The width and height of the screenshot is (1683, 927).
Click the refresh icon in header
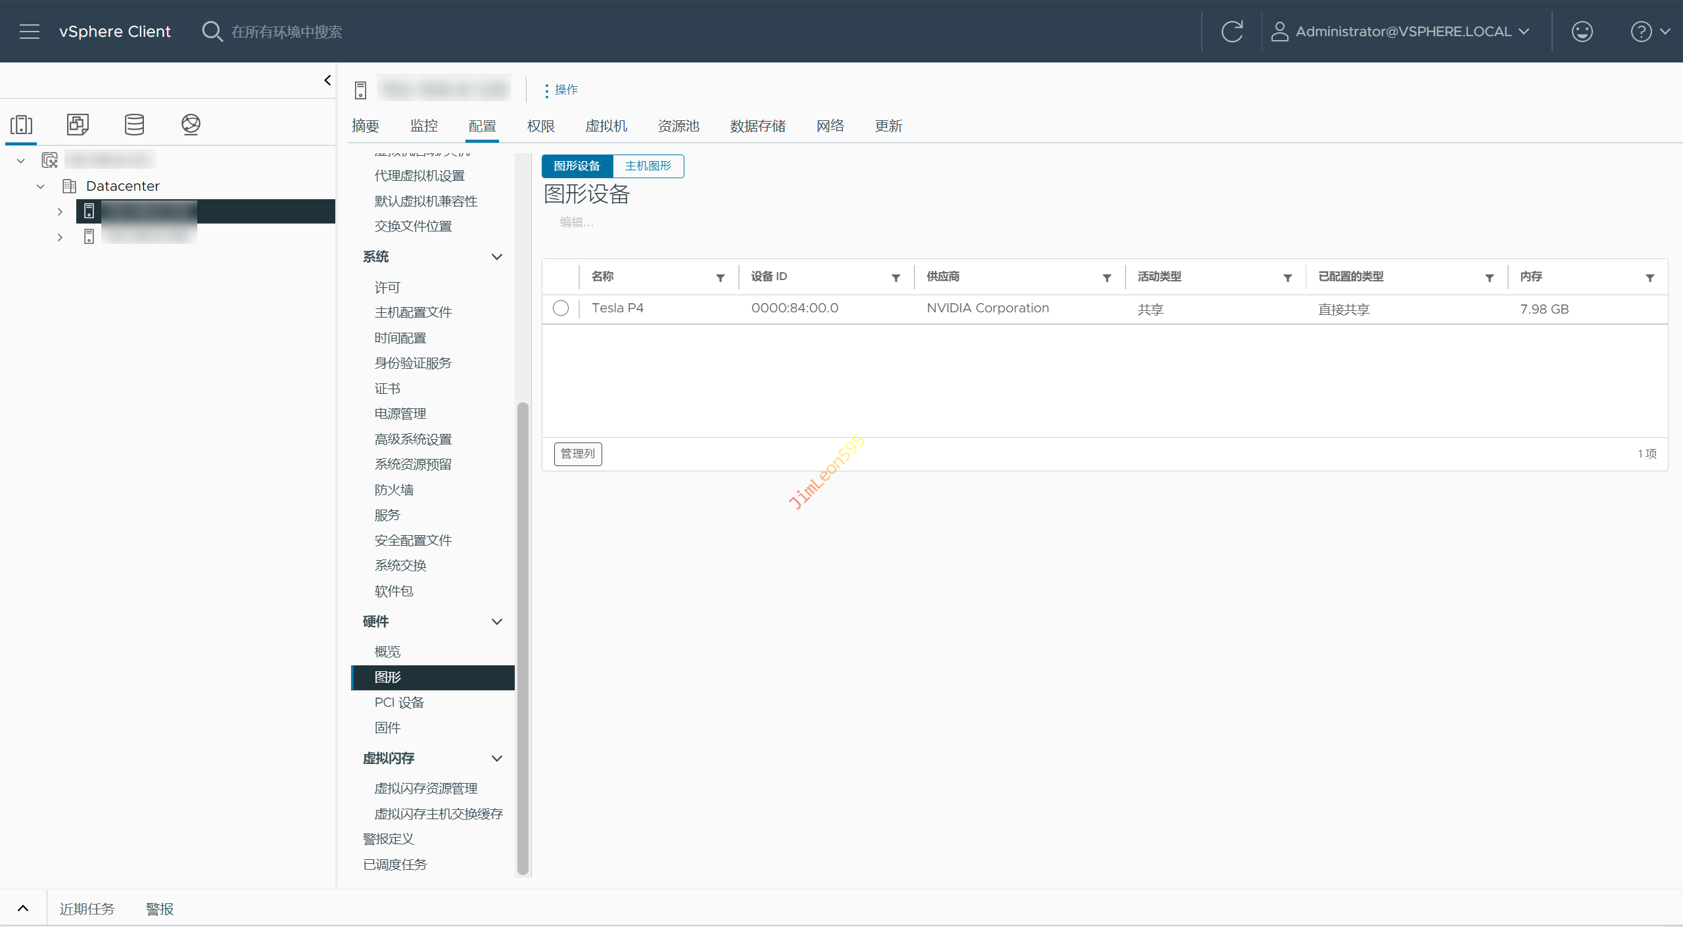[1232, 32]
